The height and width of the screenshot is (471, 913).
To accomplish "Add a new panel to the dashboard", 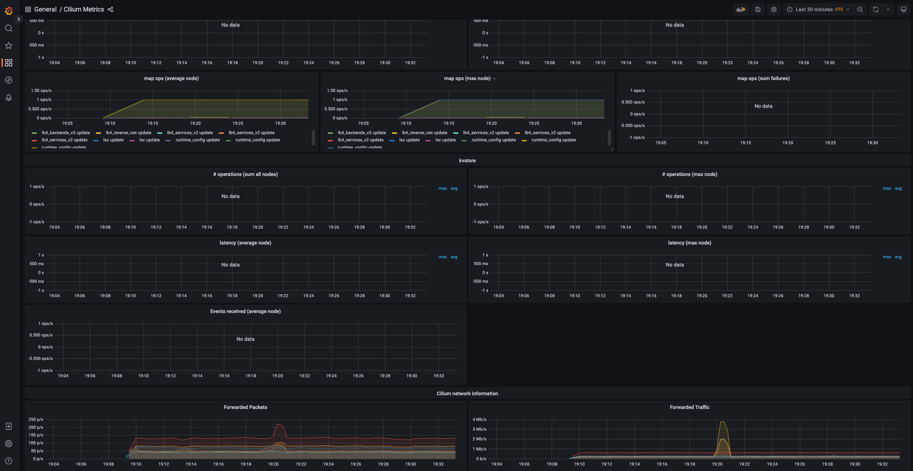I will click(741, 9).
